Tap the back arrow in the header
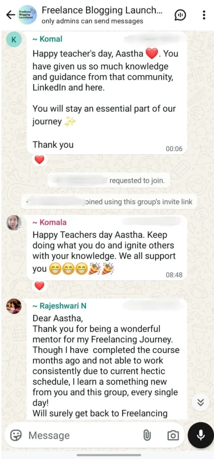The height and width of the screenshot is (459, 214). pos(11,15)
